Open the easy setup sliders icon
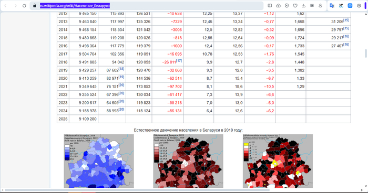The image size is (368, 193). [312, 6]
